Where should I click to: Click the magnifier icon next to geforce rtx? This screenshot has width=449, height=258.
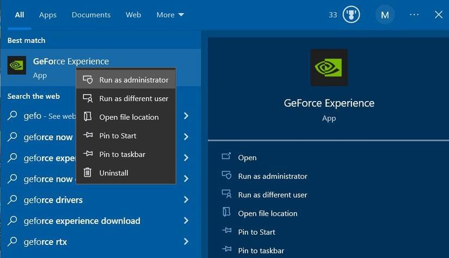[13, 242]
